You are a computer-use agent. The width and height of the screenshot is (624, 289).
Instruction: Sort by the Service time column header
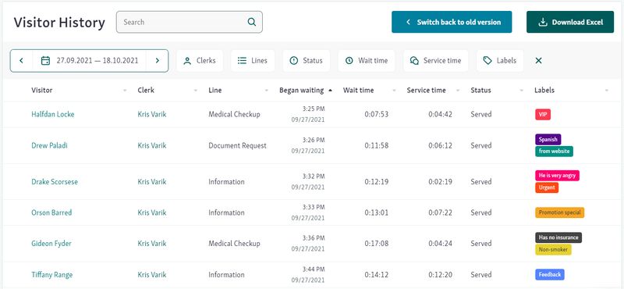point(426,90)
